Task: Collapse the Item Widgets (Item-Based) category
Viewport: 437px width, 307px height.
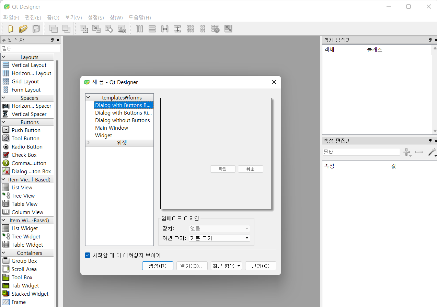Action: (x=3, y=220)
